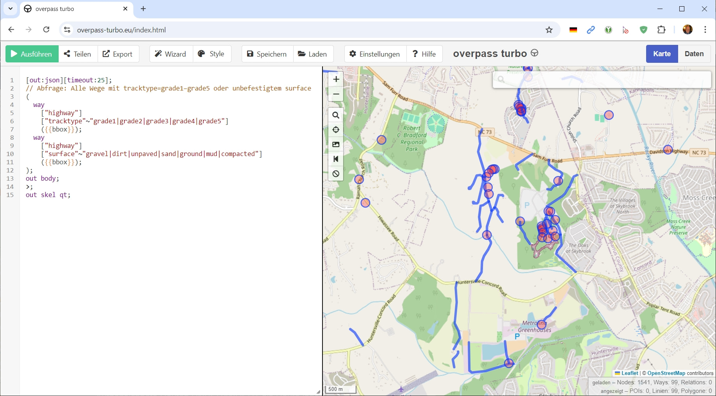Switch to the Daten tab
The image size is (716, 396).
(x=694, y=54)
